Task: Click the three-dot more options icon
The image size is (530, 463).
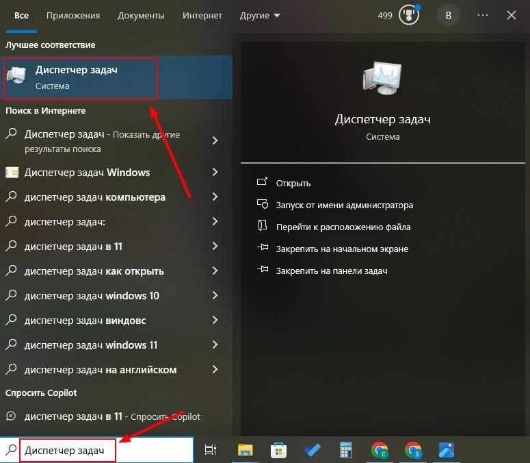Action: (x=483, y=15)
